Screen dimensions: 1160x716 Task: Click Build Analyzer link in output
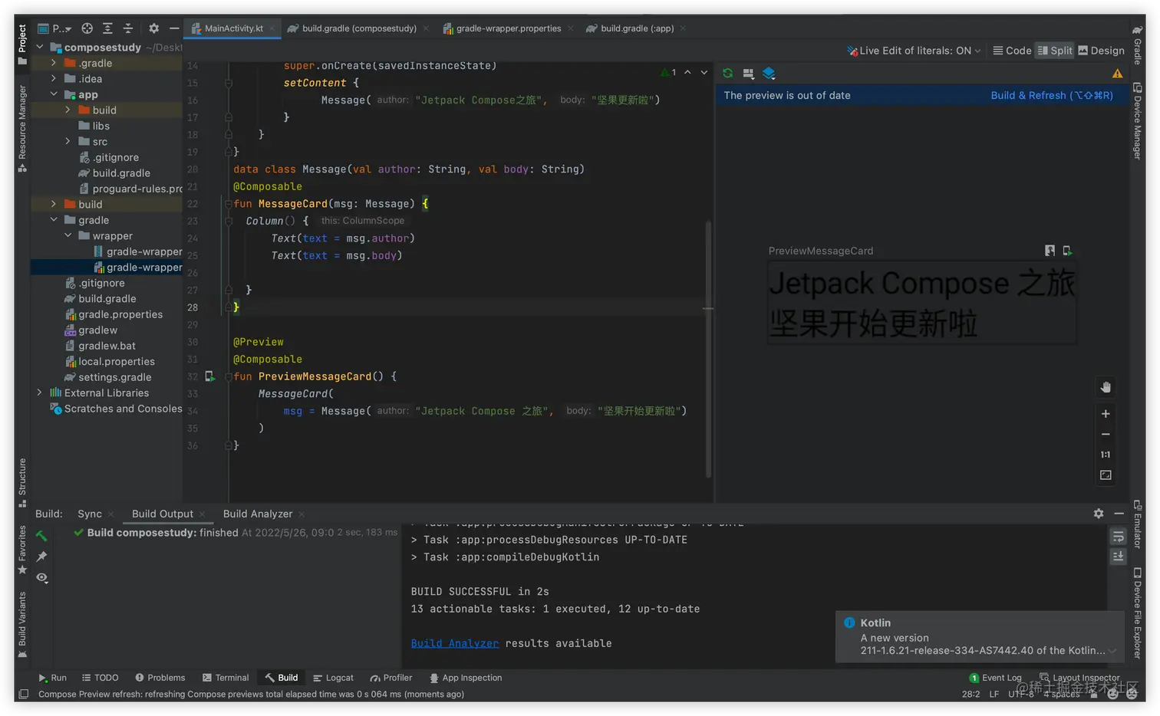tap(454, 643)
